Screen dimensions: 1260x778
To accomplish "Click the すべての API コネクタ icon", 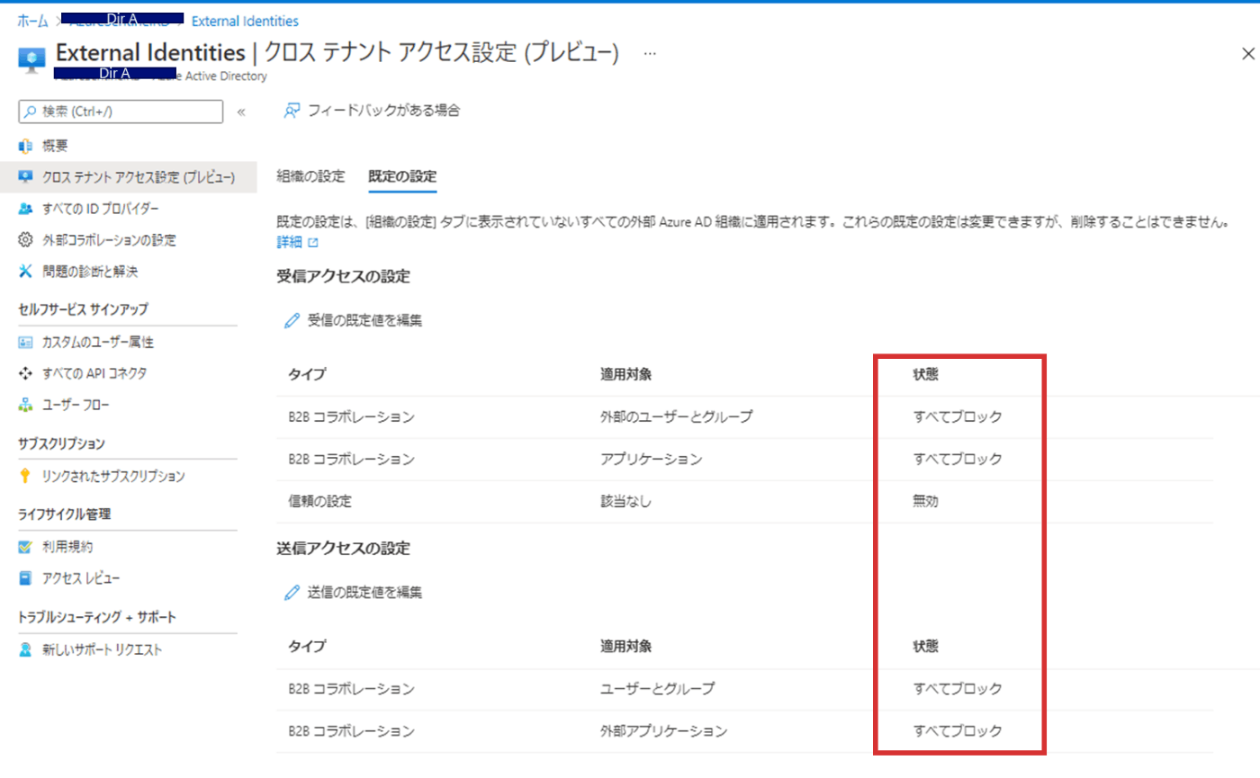I will pyautogui.click(x=25, y=373).
